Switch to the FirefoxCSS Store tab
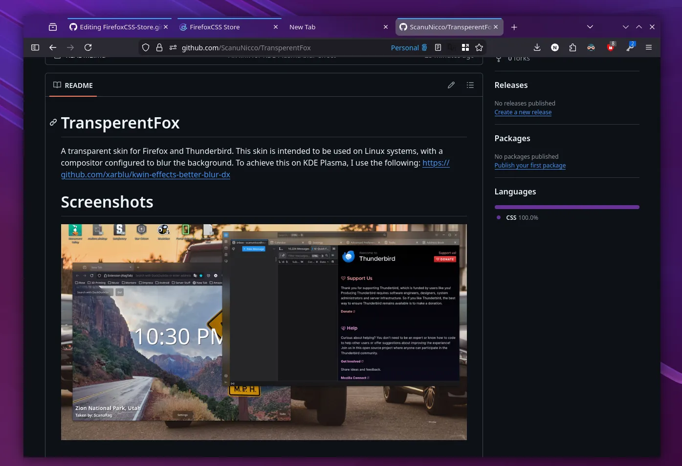Screen dimensions: 682x466 215,27
